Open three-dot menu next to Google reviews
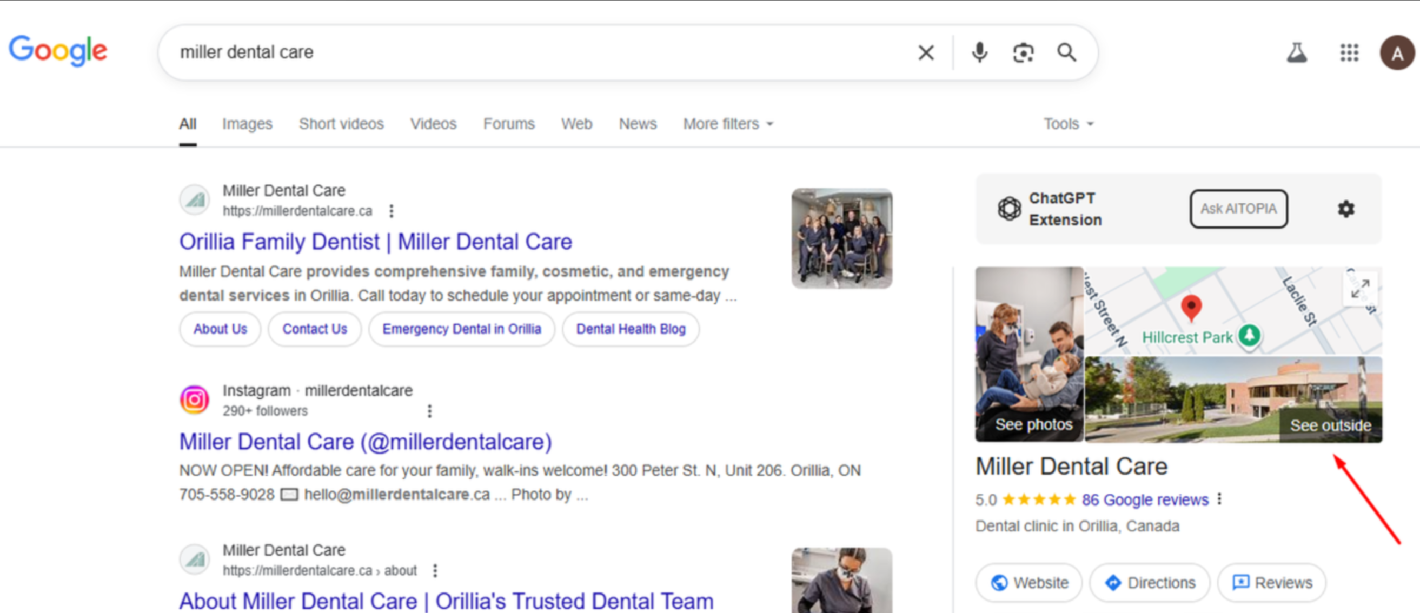 [x=1219, y=499]
